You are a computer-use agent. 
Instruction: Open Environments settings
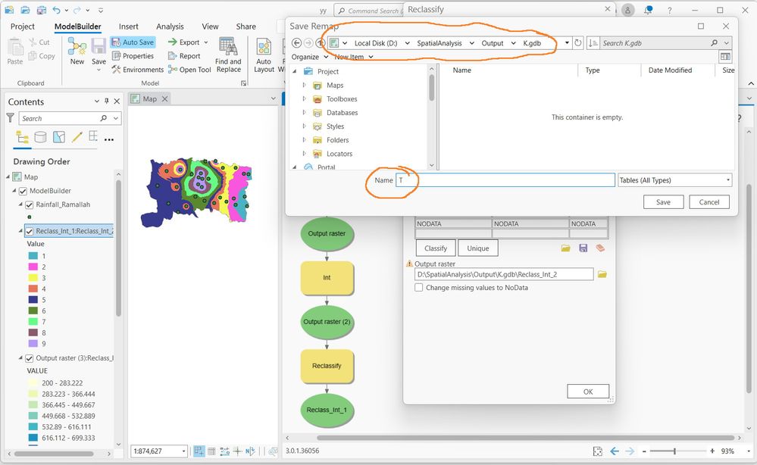click(138, 70)
